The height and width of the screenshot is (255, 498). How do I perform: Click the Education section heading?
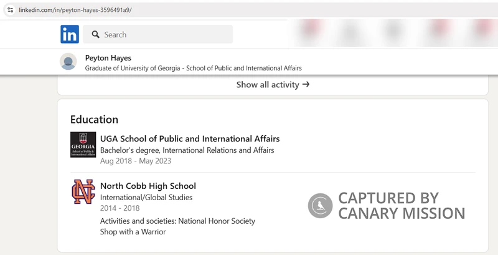[95, 120]
